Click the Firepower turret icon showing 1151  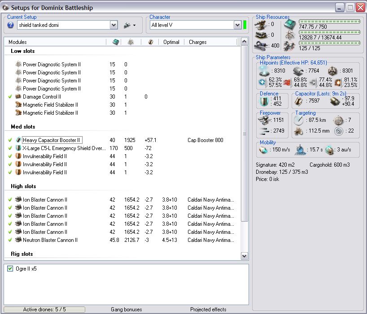coord(264,120)
